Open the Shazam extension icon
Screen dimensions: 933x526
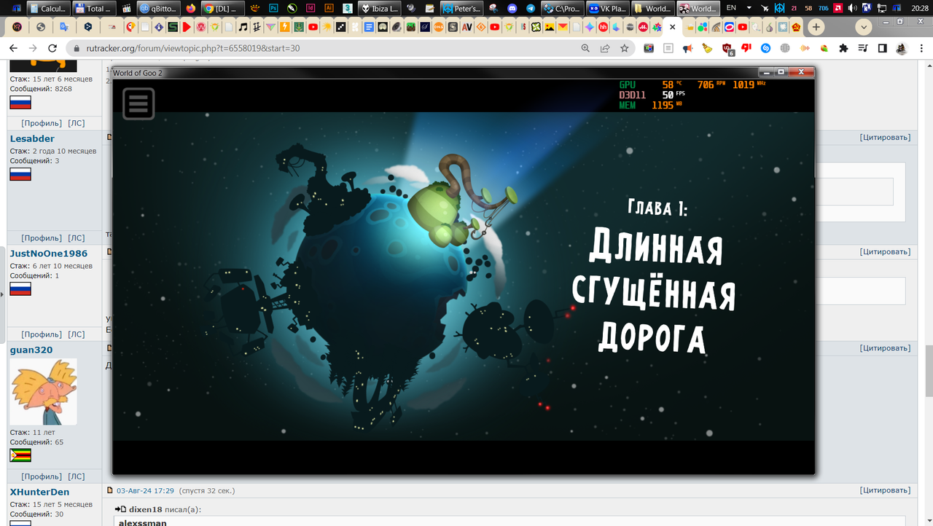pos(765,48)
